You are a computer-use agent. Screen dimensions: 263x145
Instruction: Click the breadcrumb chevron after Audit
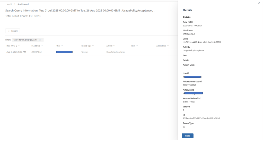point(15,4)
